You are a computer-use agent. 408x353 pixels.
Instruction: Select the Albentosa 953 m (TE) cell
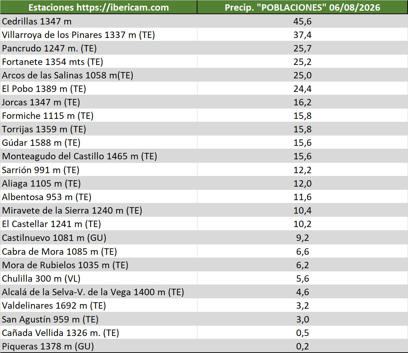pyautogui.click(x=99, y=197)
